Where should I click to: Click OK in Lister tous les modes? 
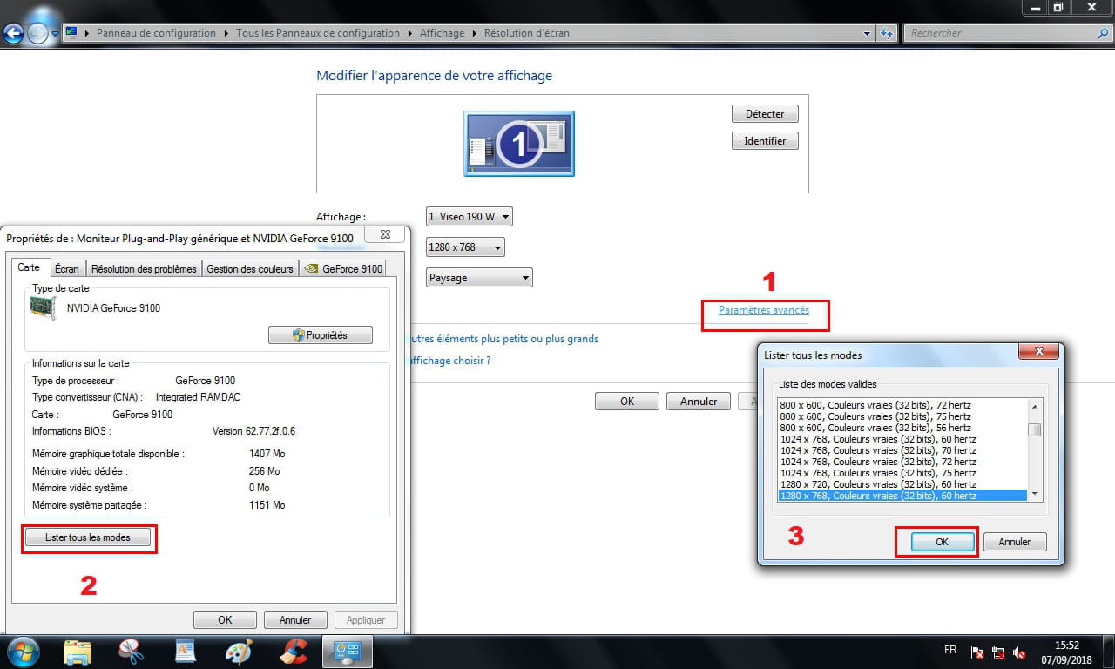942,542
